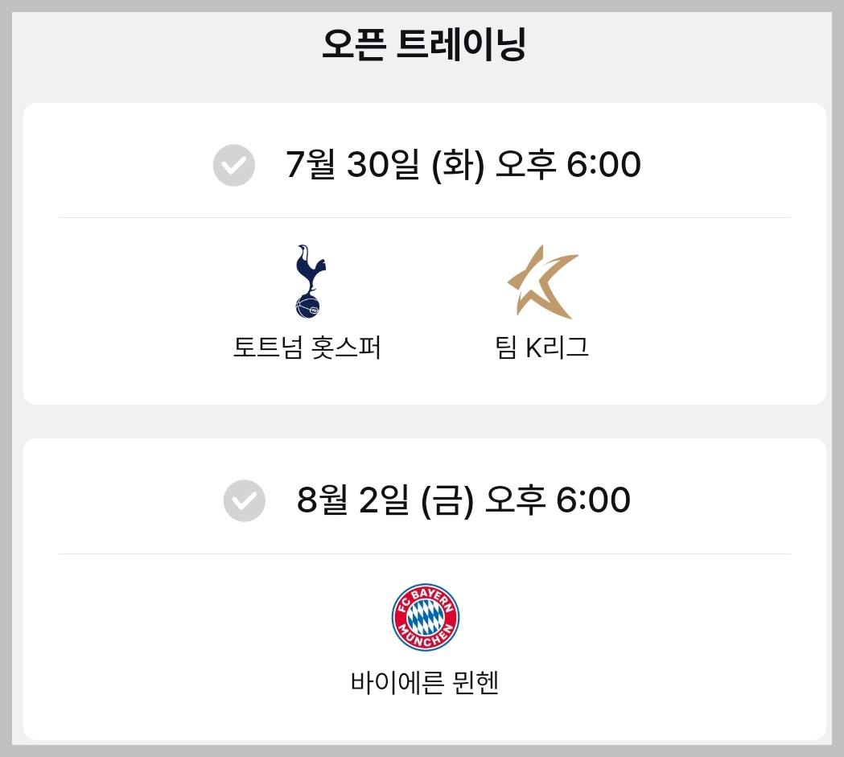Select the Tottenham Hotspur club crest
Image resolution: width=844 pixels, height=757 pixels.
[307, 279]
